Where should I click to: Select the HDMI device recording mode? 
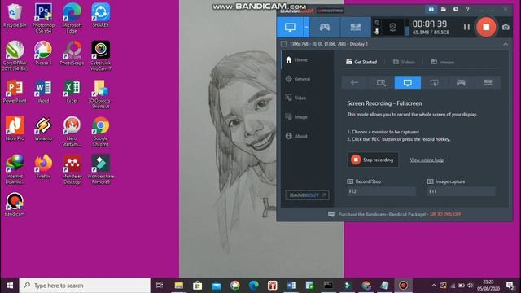355,27
